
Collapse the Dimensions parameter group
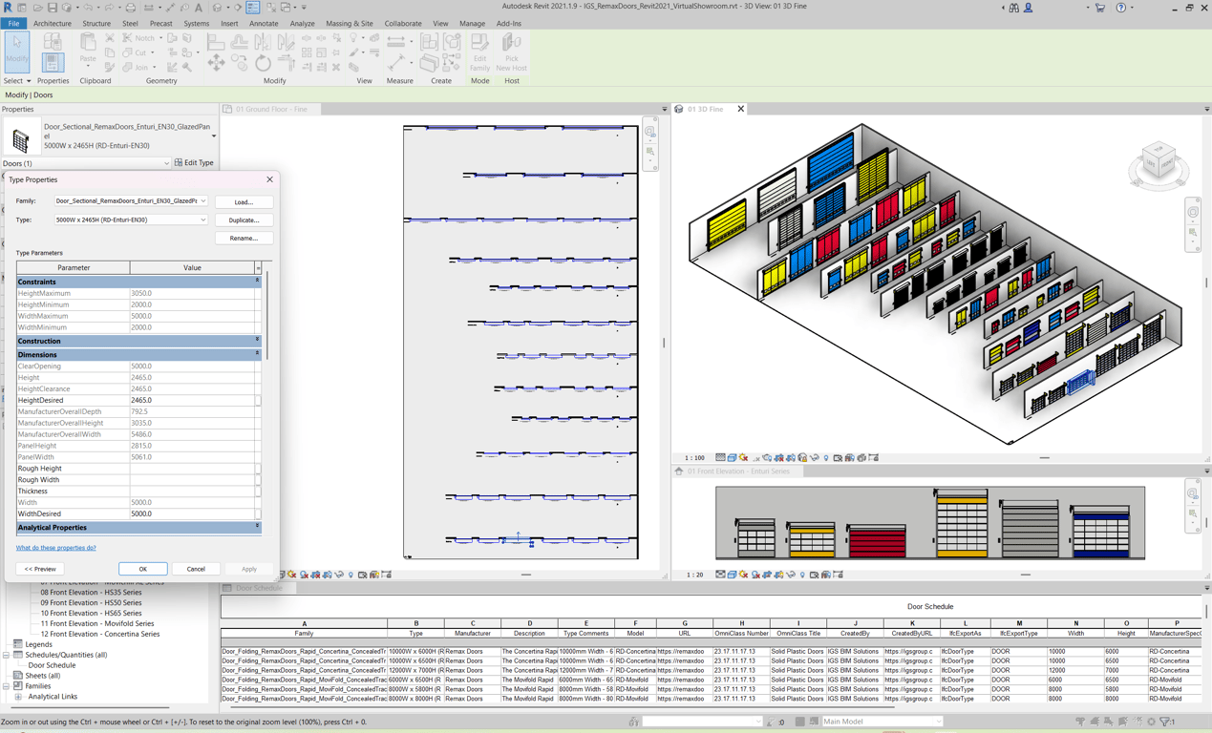point(257,354)
